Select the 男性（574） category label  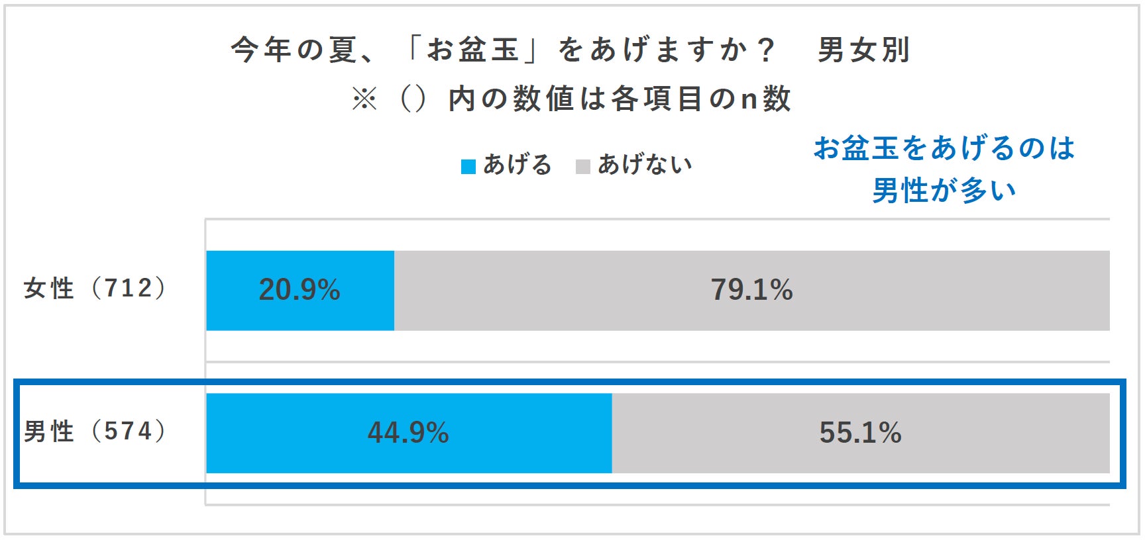95,431
